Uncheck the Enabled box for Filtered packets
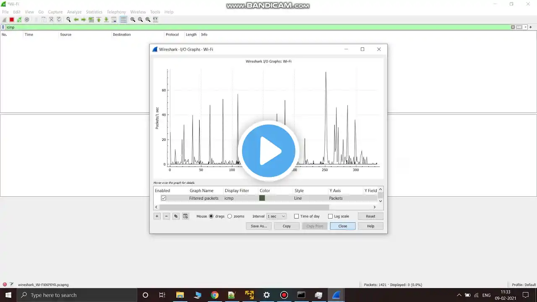537x302 pixels. [x=164, y=198]
